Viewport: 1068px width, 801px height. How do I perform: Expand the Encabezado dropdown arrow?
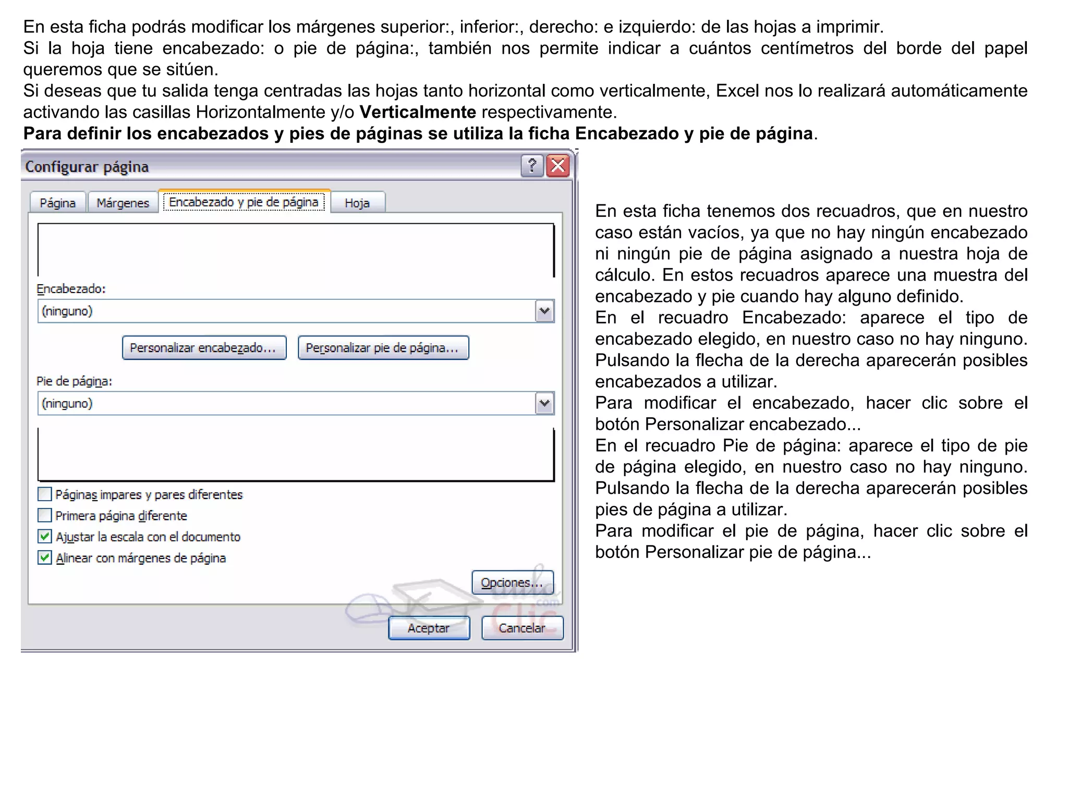point(544,311)
